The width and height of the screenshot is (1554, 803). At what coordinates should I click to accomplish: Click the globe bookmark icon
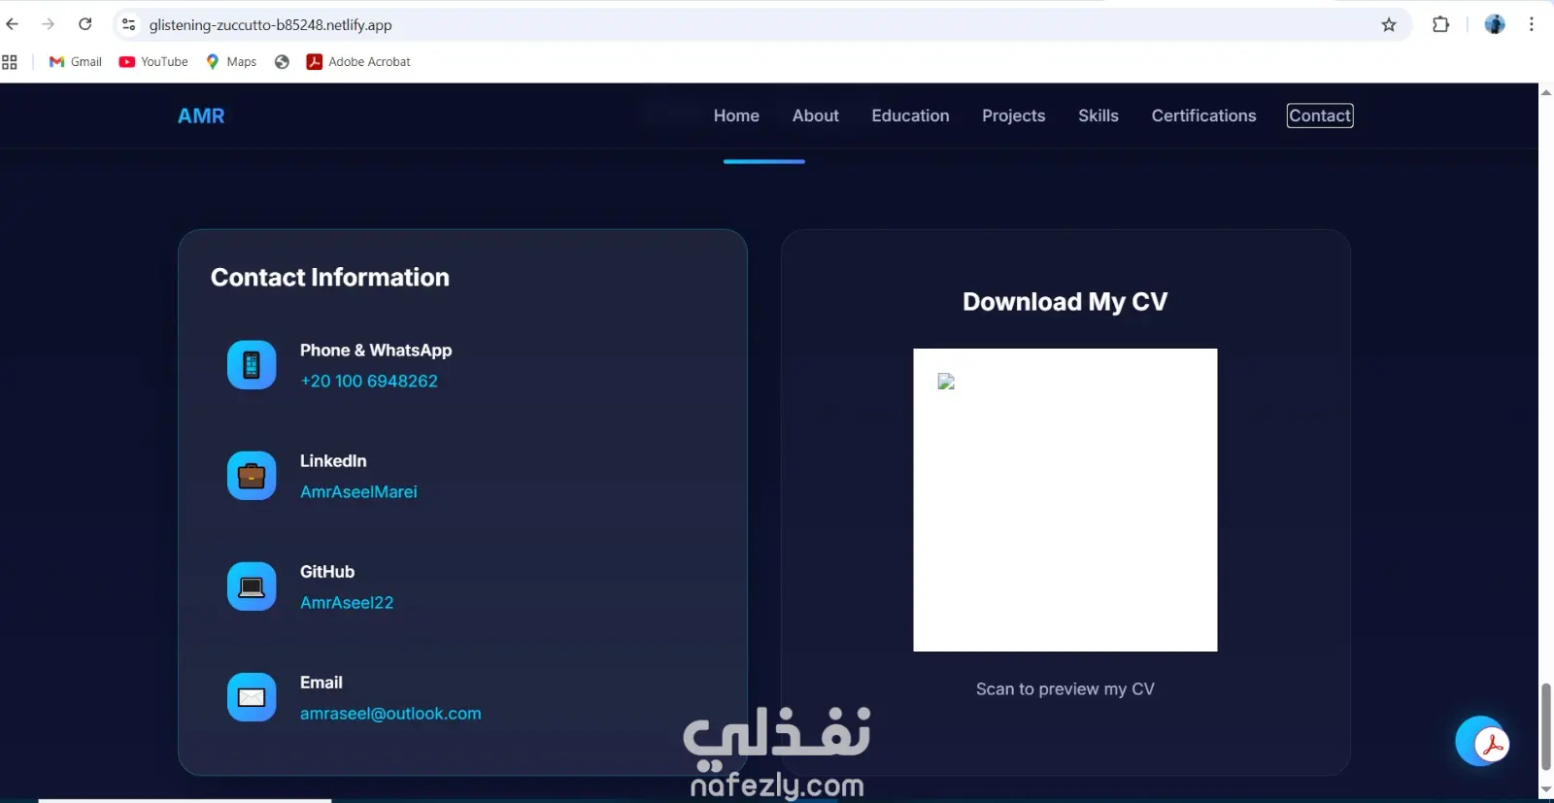282,62
